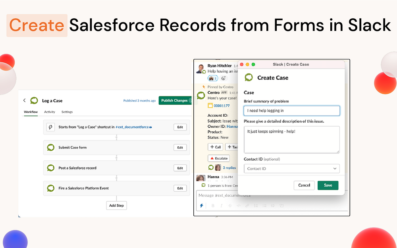Click Ryan Hitchler's profile avatar

tap(201, 69)
